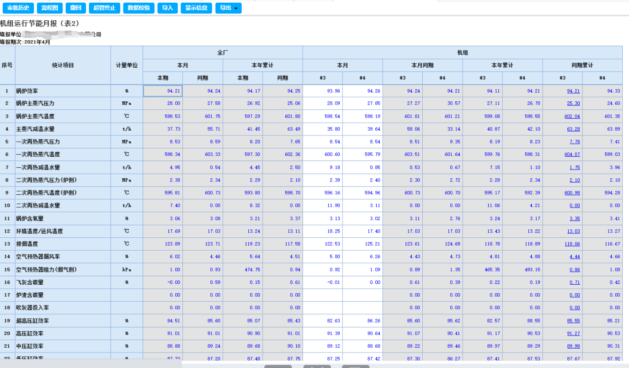Image resolution: width=629 pixels, height=368 pixels.
Task: Open underlined link 89.98 in 中压缸效率 row
Action: [573, 346]
